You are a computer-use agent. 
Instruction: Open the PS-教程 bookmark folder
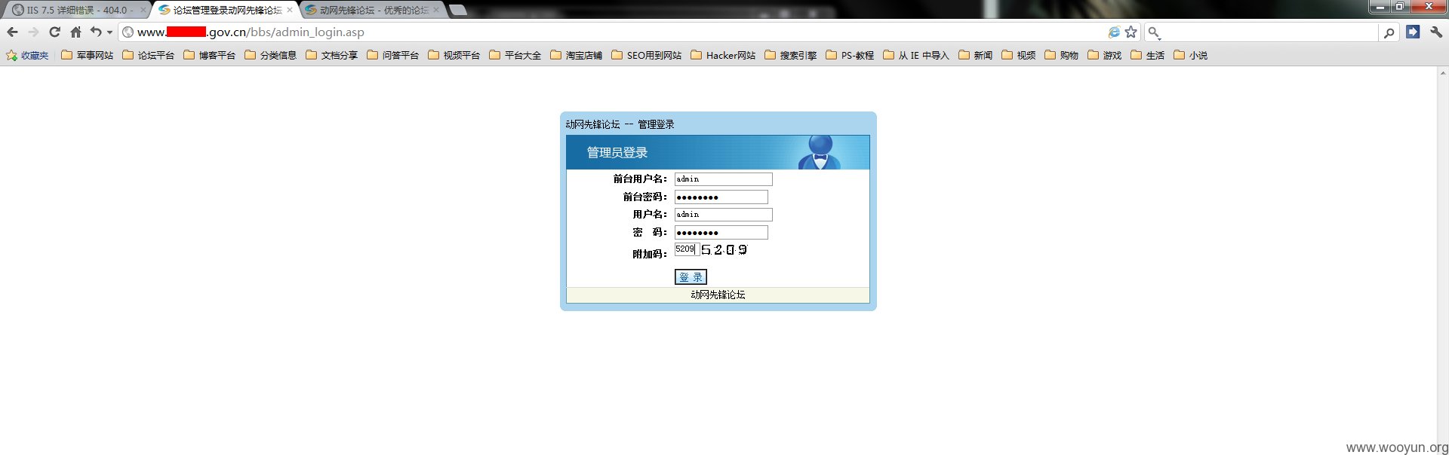tap(850, 56)
